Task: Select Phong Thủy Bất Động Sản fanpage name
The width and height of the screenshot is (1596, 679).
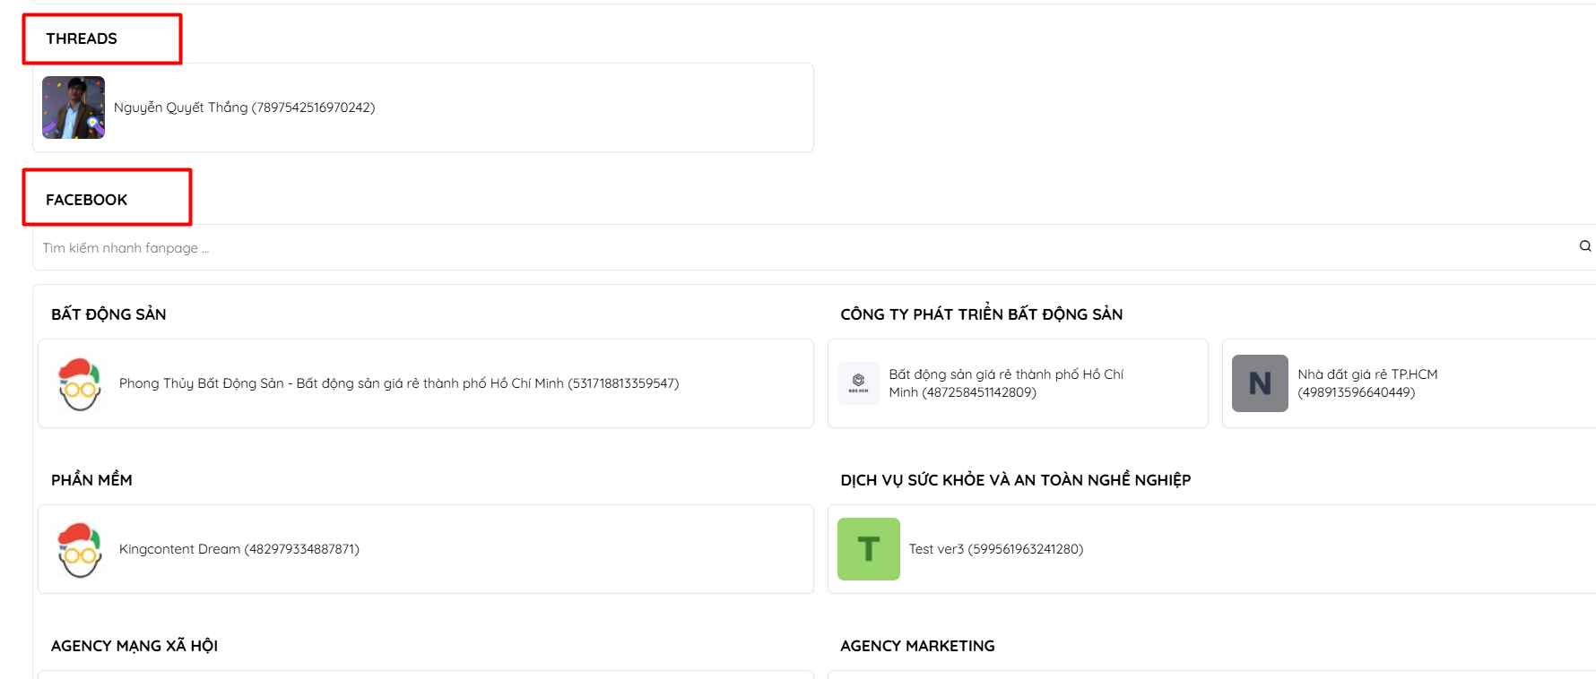Action: tap(399, 383)
